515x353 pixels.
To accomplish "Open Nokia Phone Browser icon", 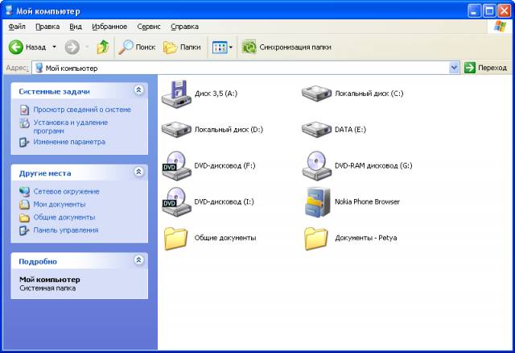I will [x=315, y=201].
